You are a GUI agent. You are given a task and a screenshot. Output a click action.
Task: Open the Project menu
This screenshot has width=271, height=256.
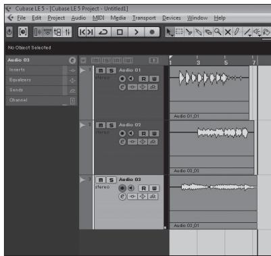point(56,18)
